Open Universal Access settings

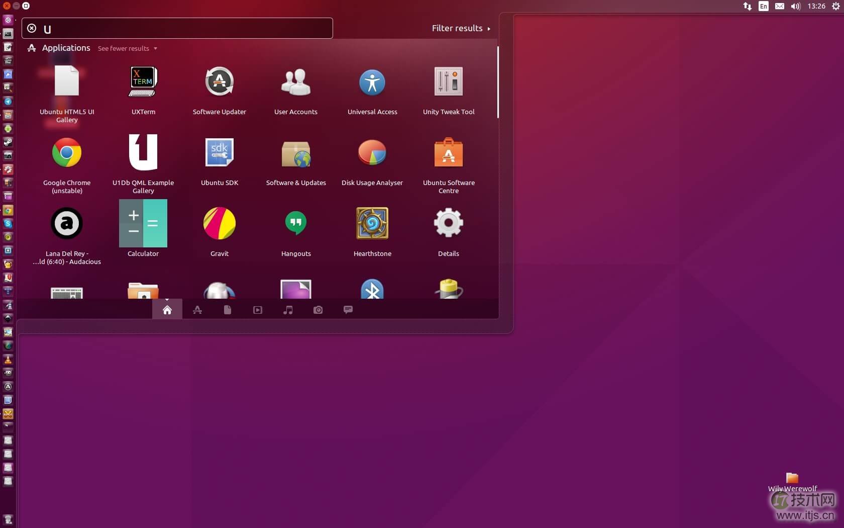372,91
